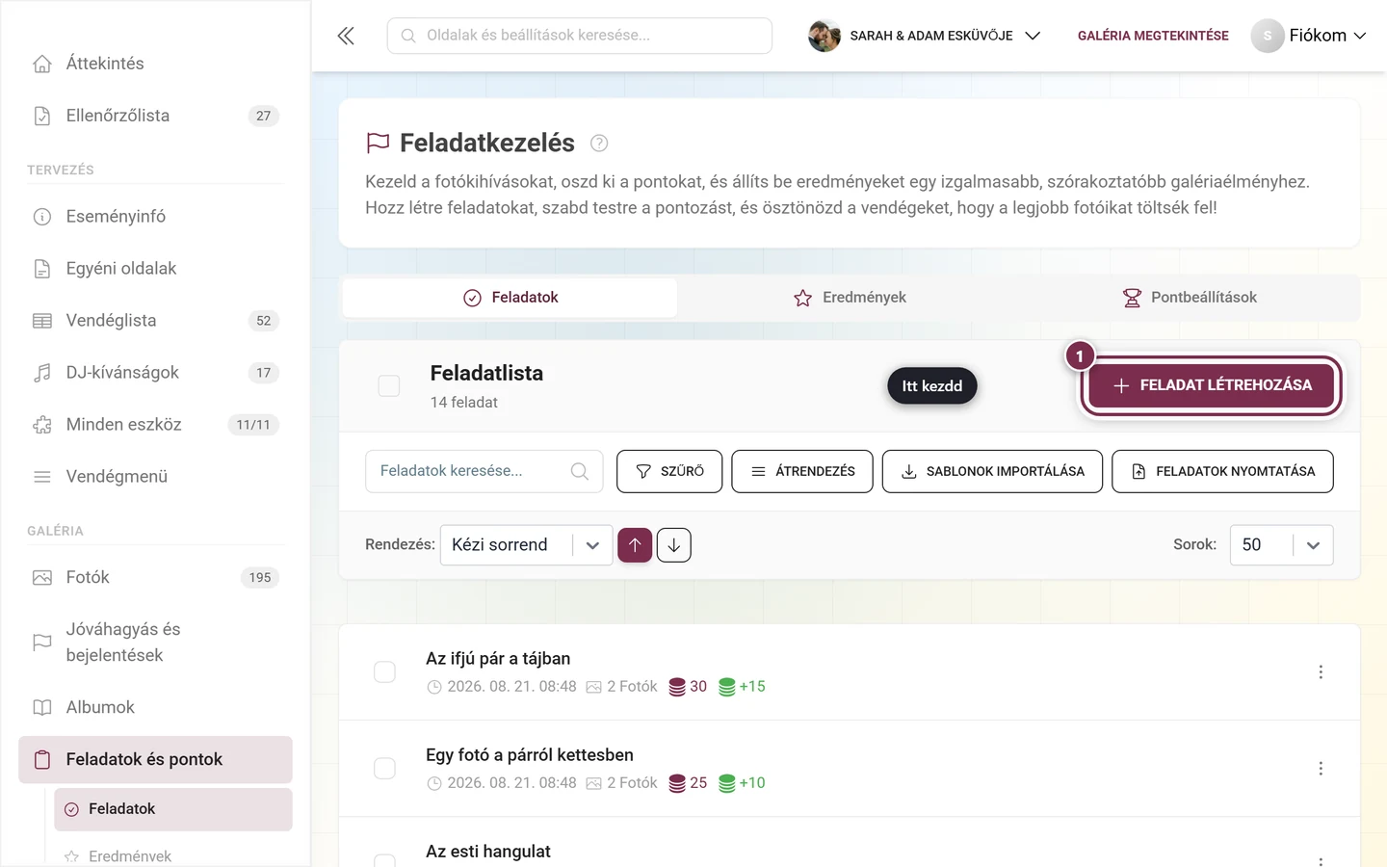1387x867 pixels.
Task: Click the magnifier icon in Feladatok keresése
Action: coord(580,471)
